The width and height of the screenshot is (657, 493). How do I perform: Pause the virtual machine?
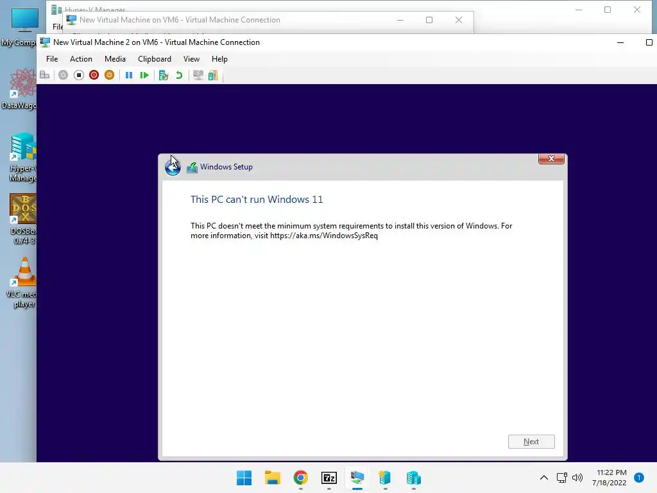(x=128, y=75)
